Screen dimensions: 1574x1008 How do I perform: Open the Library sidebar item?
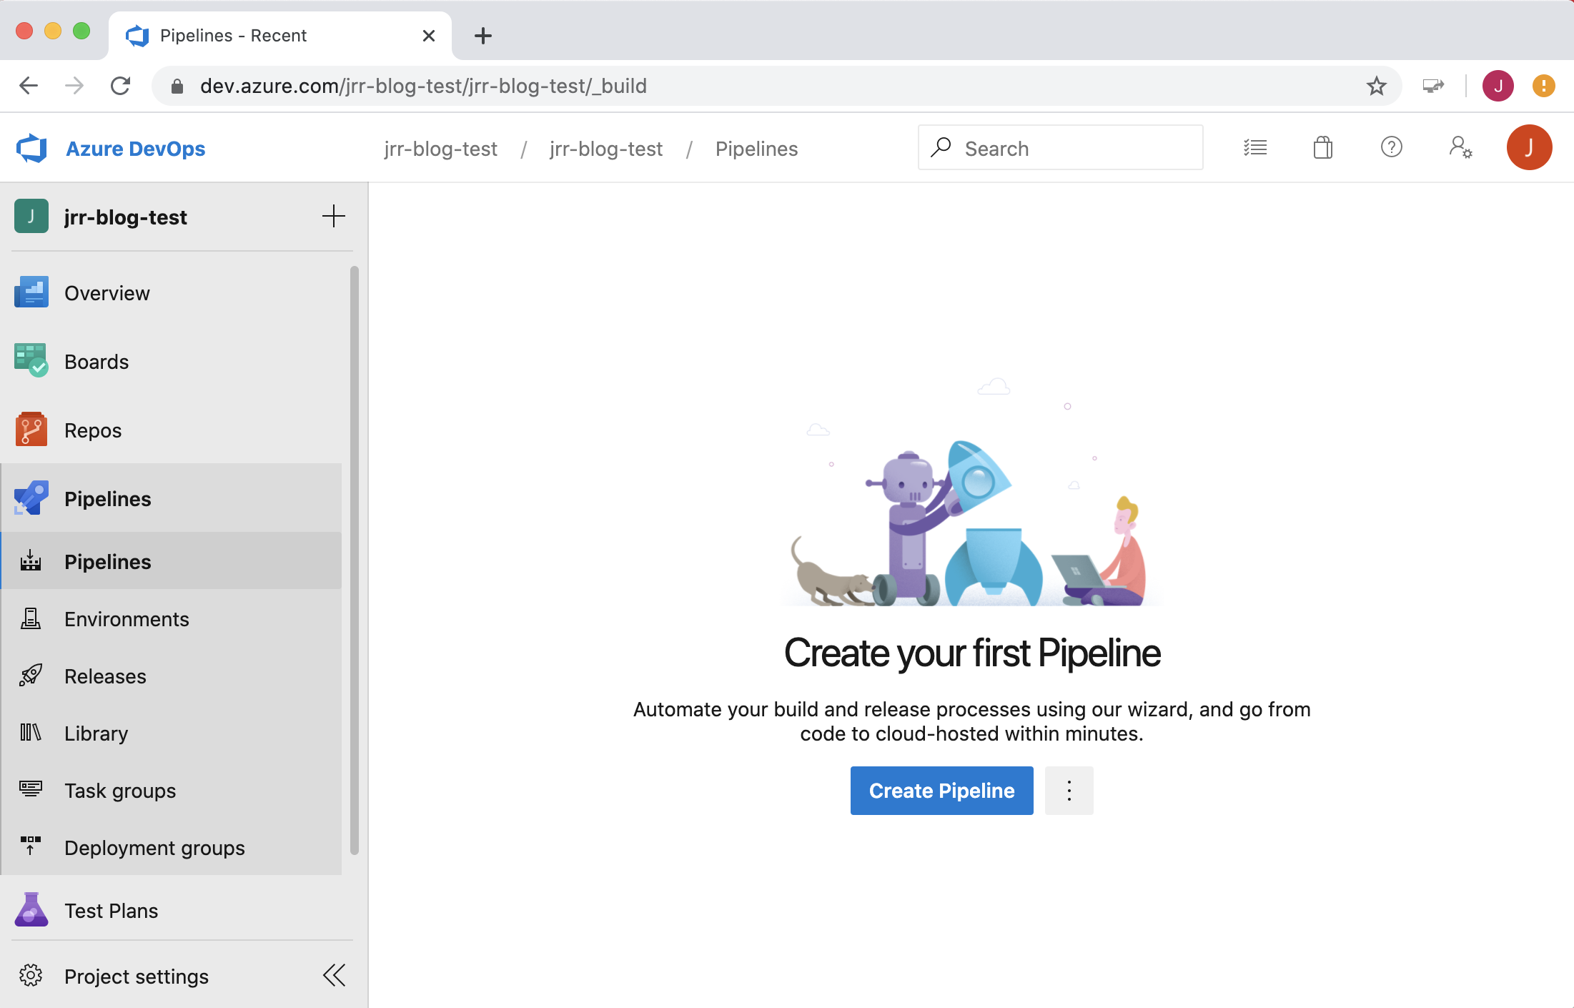tap(96, 733)
